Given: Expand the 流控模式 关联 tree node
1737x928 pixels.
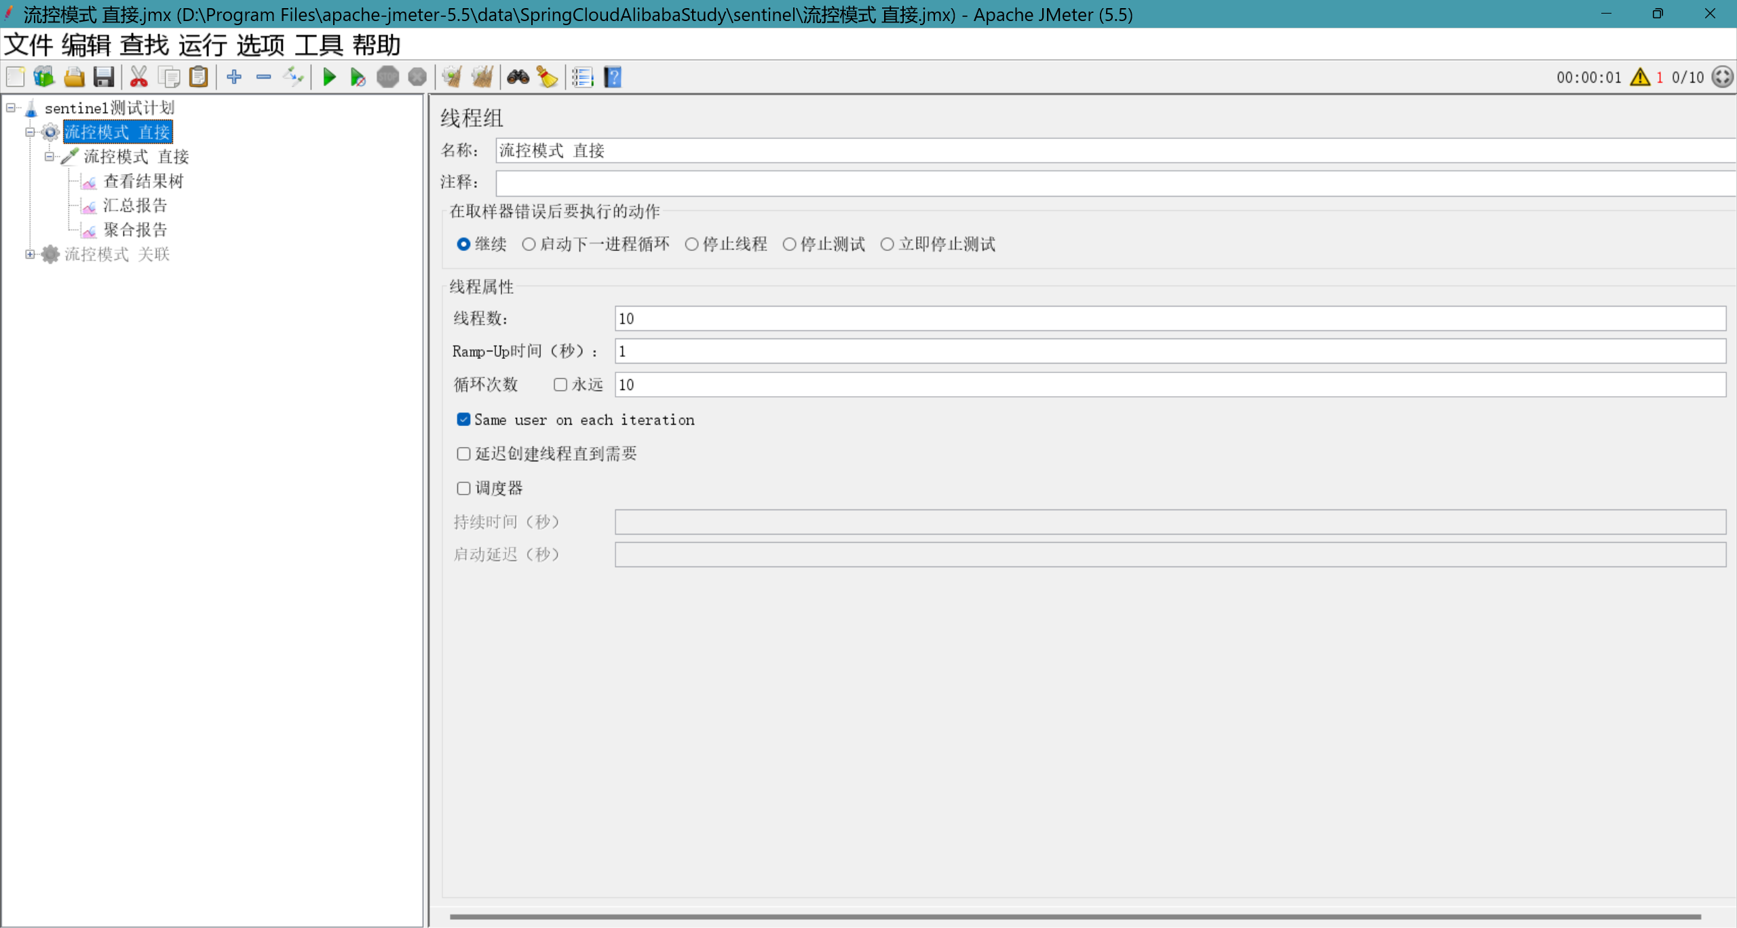Looking at the screenshot, I should point(30,254).
